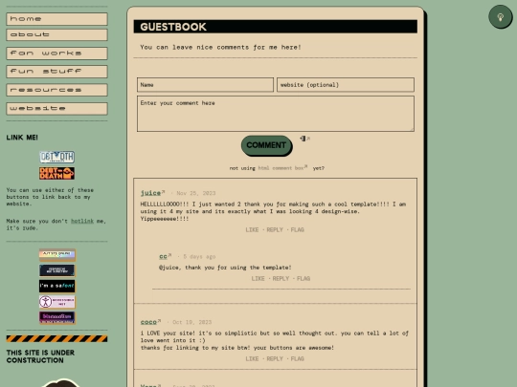Follow the hotlink text link
Screen dimensions: 517x387
82,221
